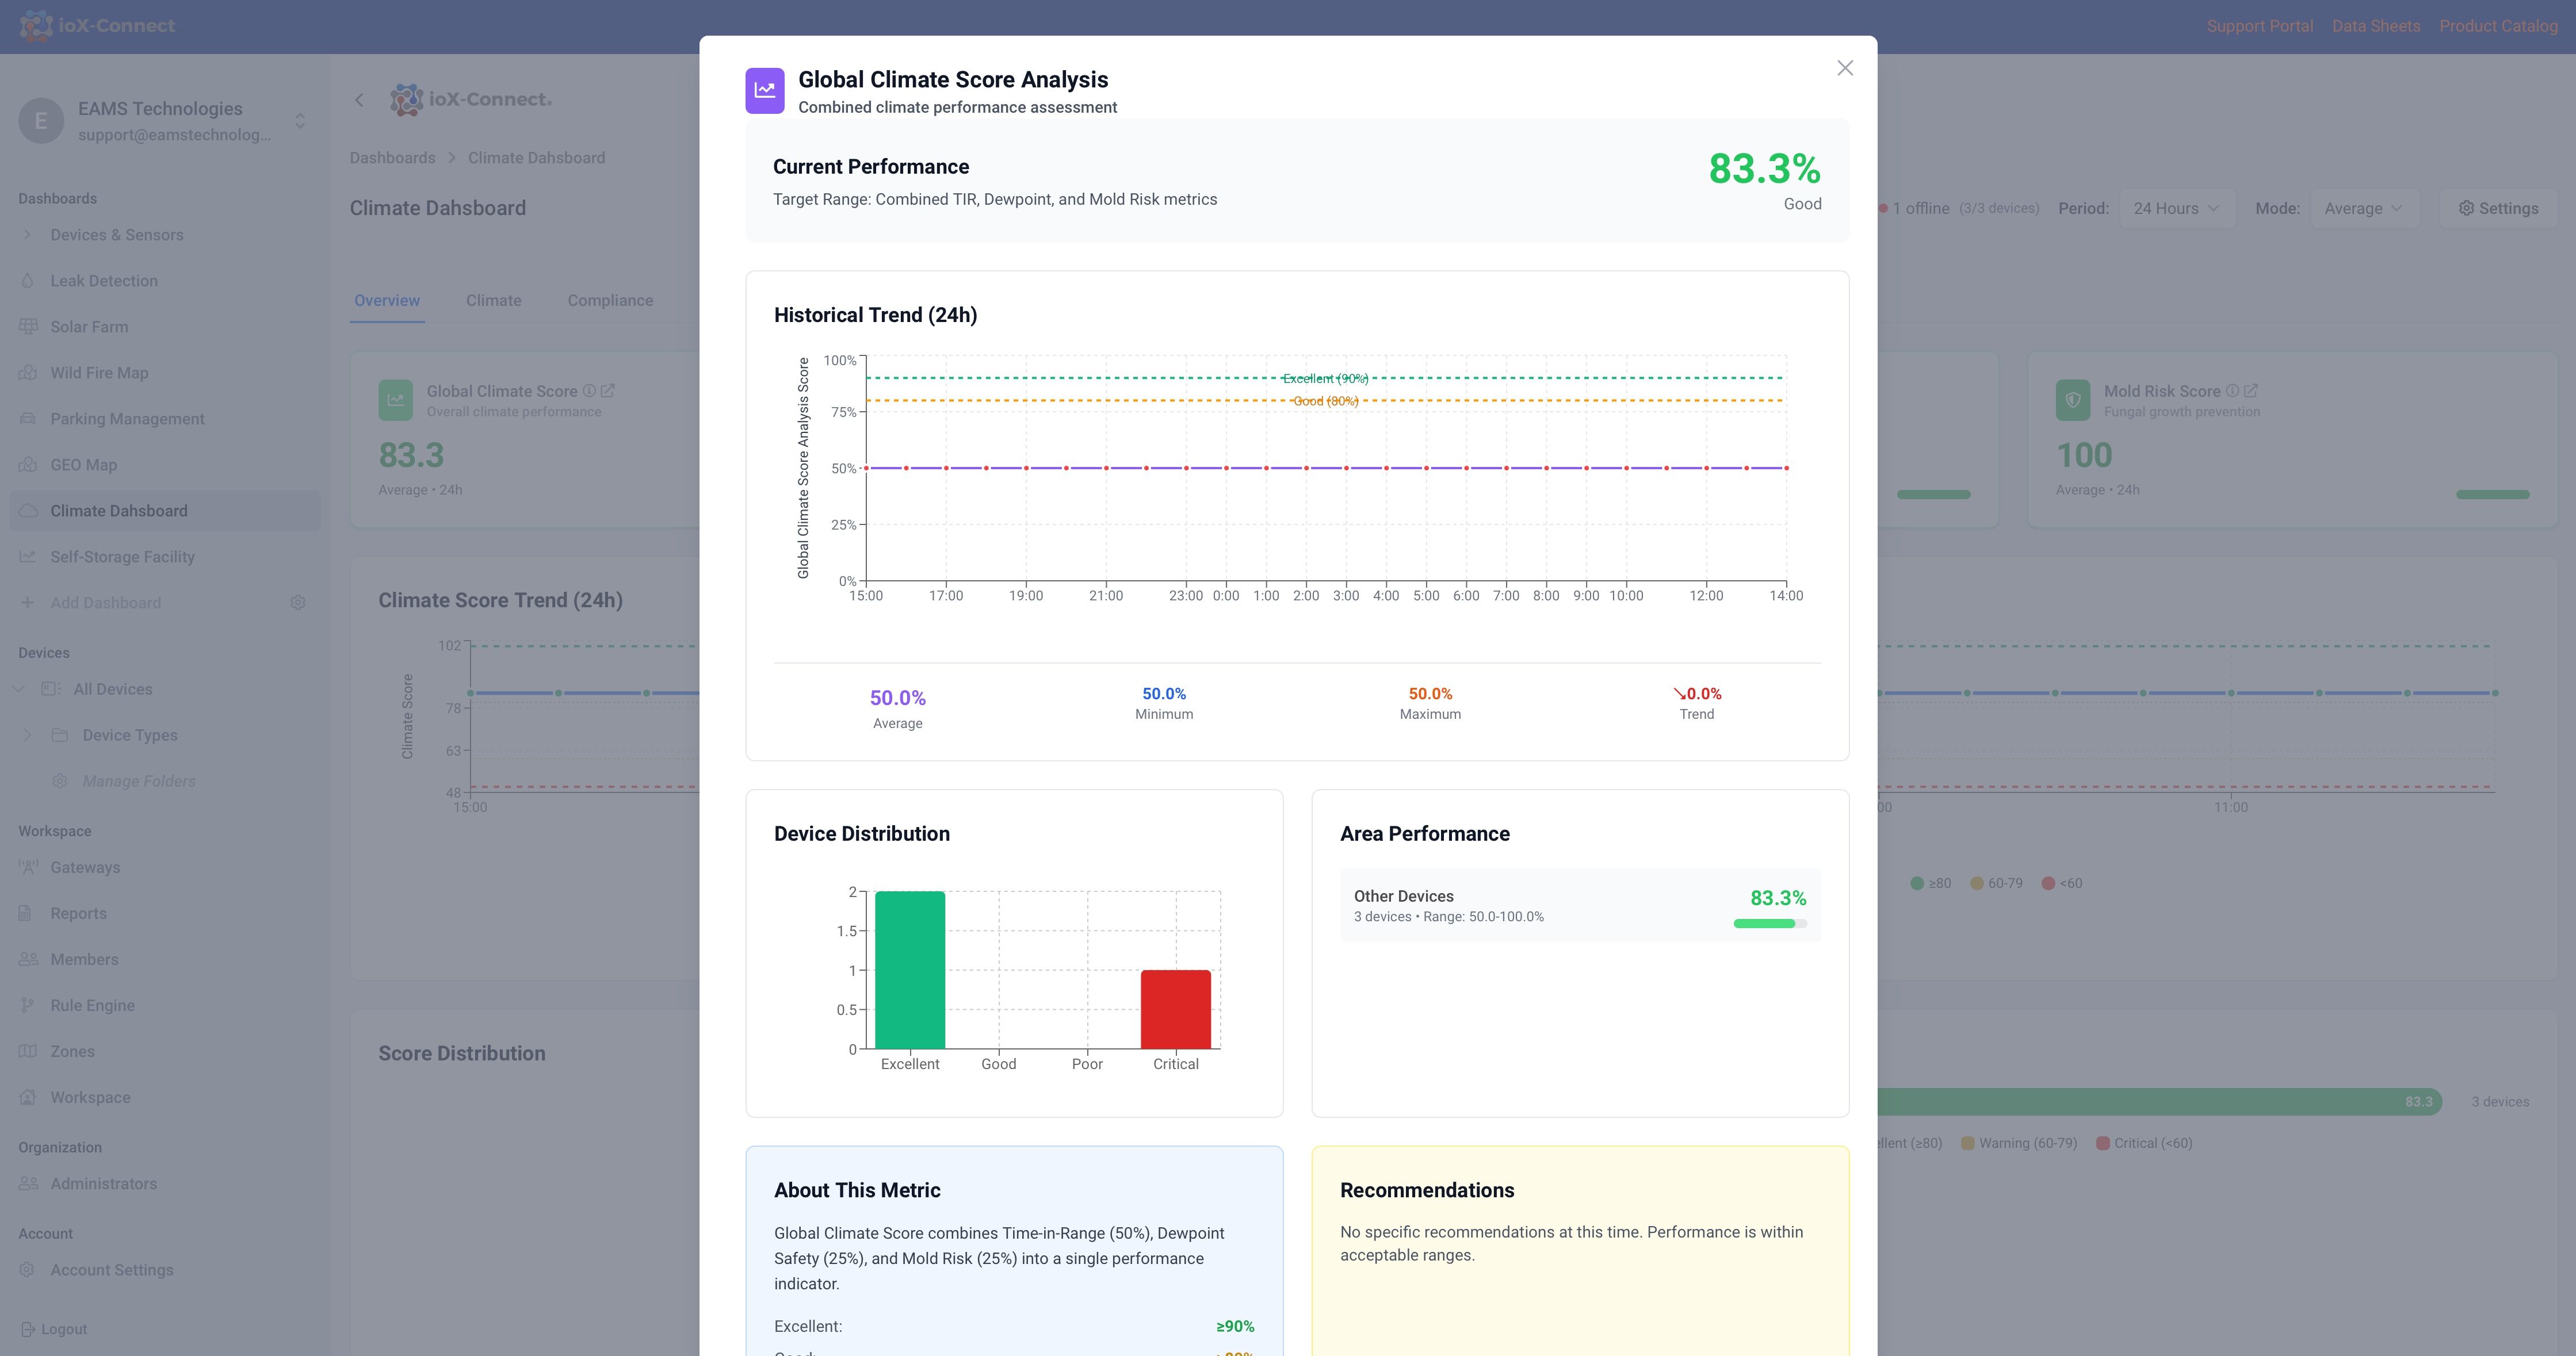Close the Global Climate Score Analysis dialog

(1845, 68)
